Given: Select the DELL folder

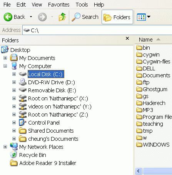Looking at the screenshot, I should pyautogui.click(x=145, y=68).
